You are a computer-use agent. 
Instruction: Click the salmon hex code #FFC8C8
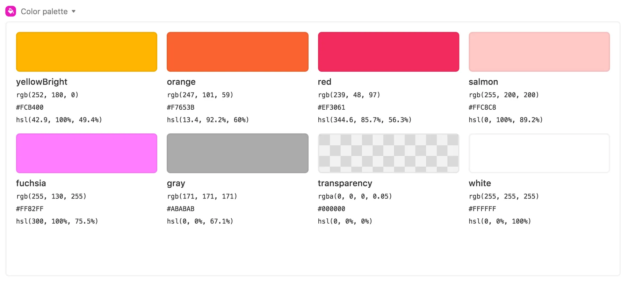tap(482, 107)
